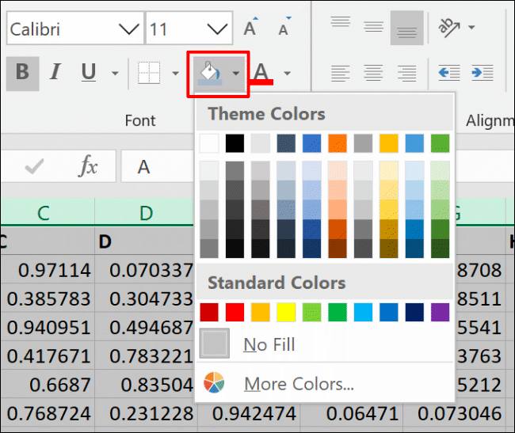Click the Insert Function fx icon

pos(88,166)
